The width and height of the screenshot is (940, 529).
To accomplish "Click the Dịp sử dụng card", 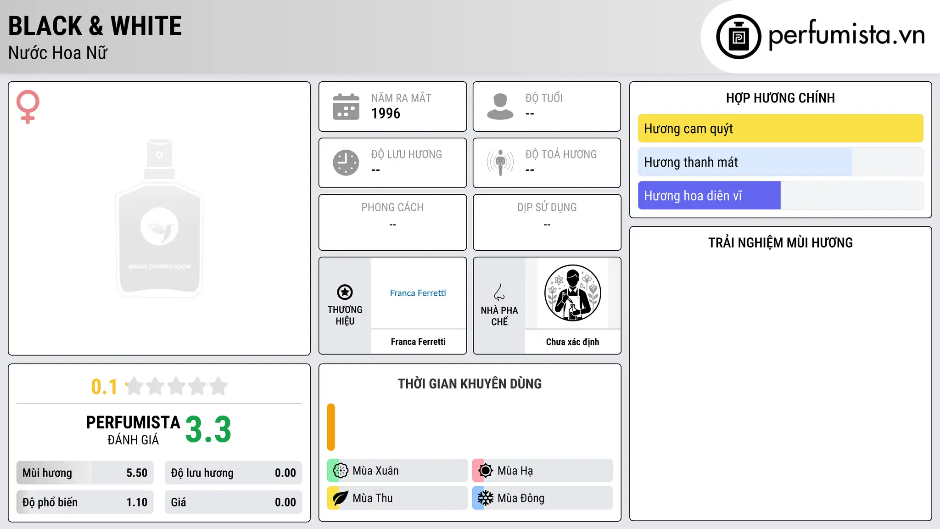I will [x=547, y=222].
